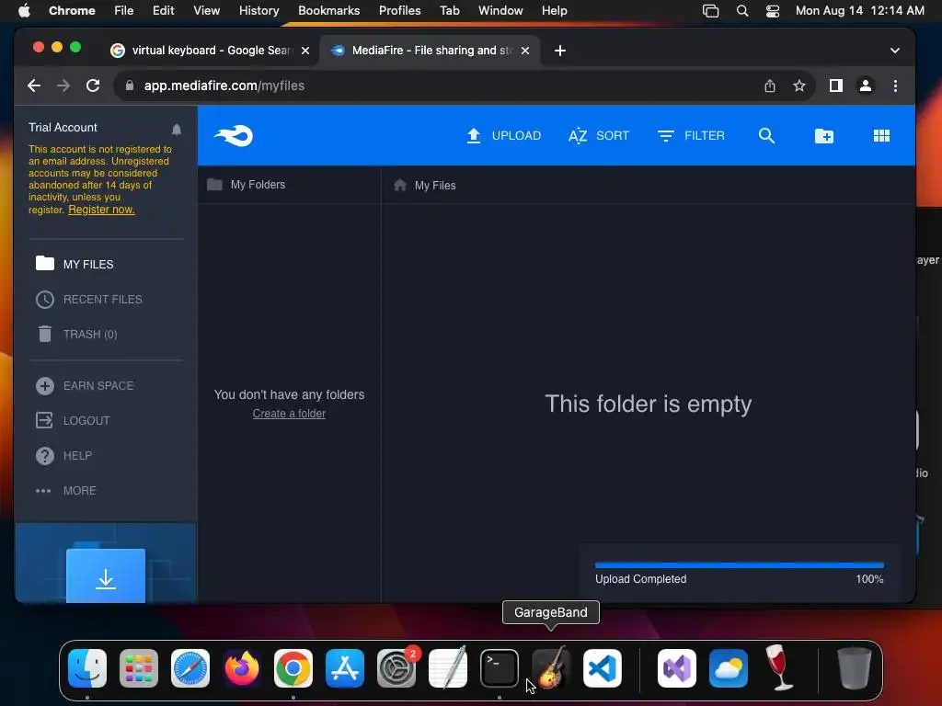The height and width of the screenshot is (706, 942).
Task: Open the View menu
Action: click(x=207, y=10)
